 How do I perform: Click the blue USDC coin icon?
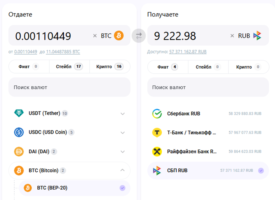pos(19,132)
